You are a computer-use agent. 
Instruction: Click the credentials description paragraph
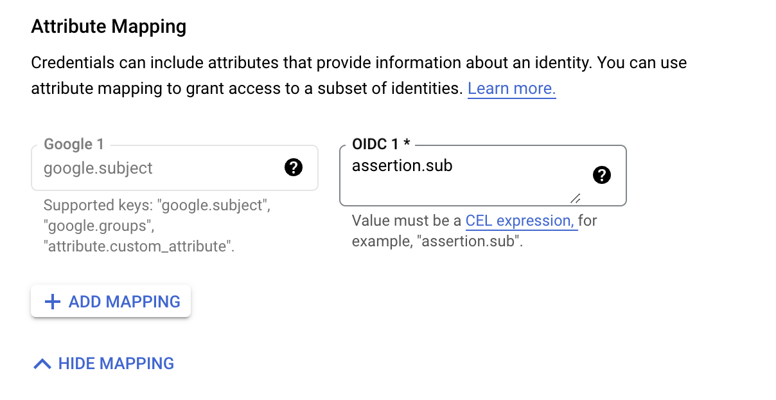point(359,76)
